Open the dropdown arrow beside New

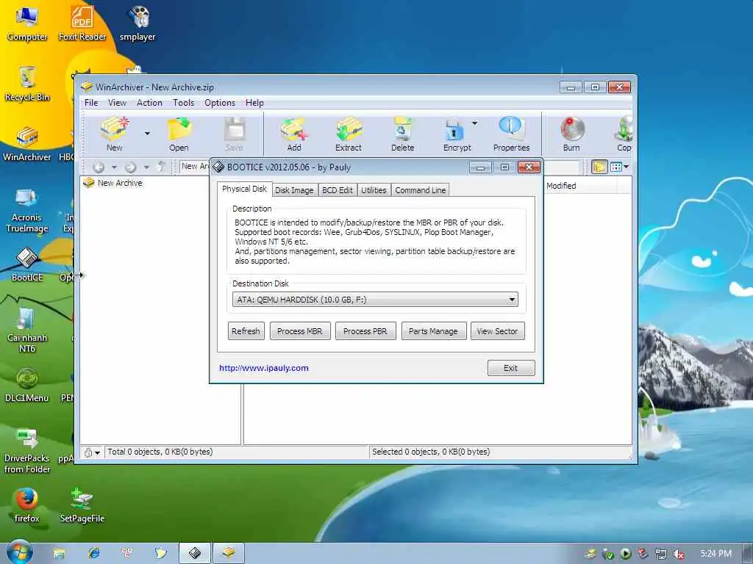tap(147, 134)
